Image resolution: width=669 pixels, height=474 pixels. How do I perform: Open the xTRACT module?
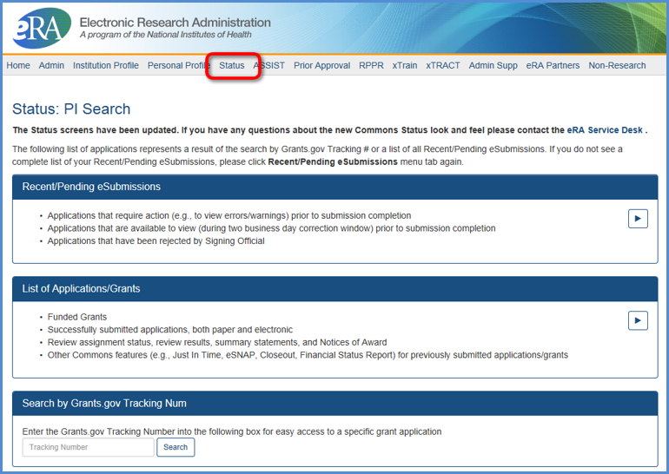[443, 65]
